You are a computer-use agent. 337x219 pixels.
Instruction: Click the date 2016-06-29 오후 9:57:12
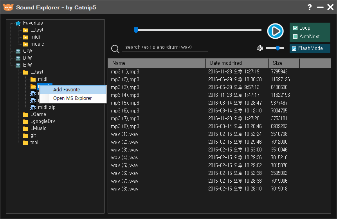234,87
